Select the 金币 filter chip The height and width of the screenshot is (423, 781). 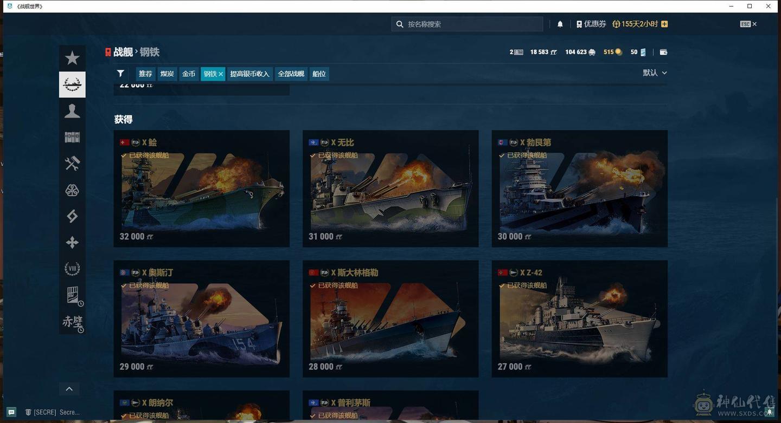point(189,74)
